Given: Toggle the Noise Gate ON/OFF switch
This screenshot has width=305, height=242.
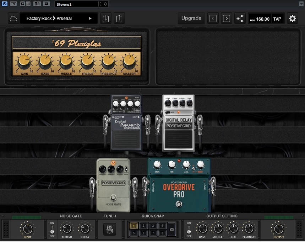Looking at the screenshot, I should (x=52, y=229).
